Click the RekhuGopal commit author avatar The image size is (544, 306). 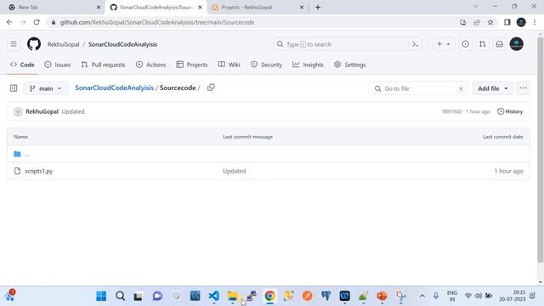pyautogui.click(x=18, y=111)
